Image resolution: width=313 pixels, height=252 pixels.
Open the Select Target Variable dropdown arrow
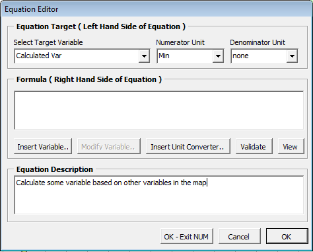[144, 56]
